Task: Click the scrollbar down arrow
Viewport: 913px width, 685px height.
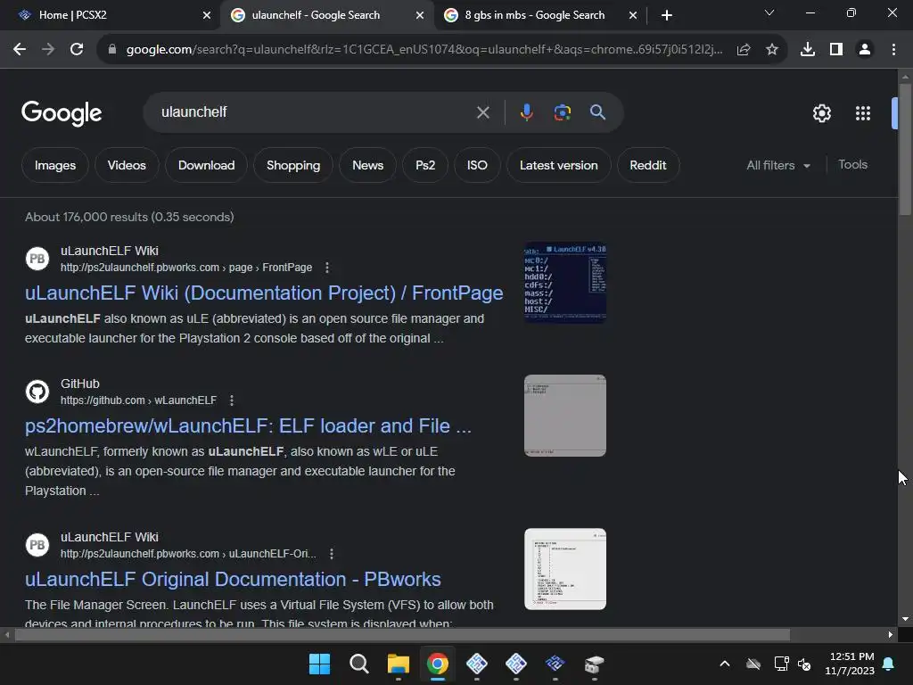Action: click(905, 619)
